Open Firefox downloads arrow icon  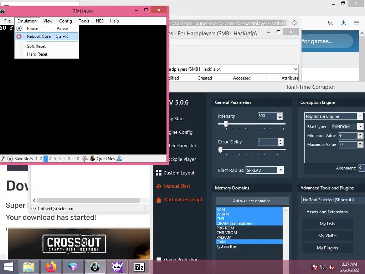click(x=343, y=23)
